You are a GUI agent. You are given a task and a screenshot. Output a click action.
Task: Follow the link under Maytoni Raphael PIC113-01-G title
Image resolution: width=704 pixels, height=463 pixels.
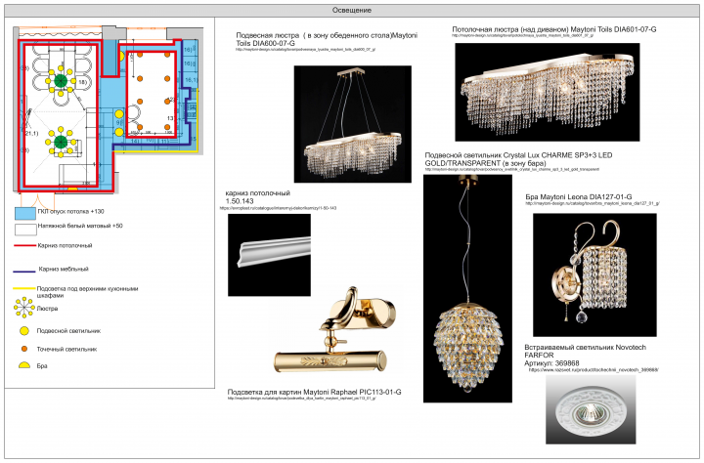coord(301,399)
